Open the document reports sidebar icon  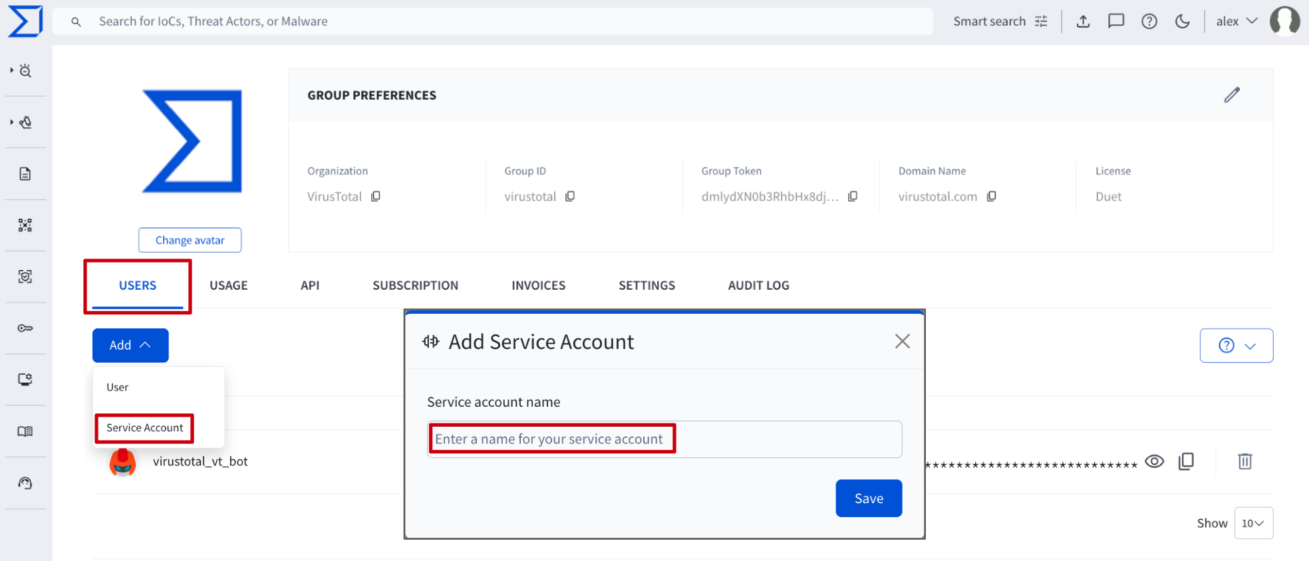(x=25, y=174)
